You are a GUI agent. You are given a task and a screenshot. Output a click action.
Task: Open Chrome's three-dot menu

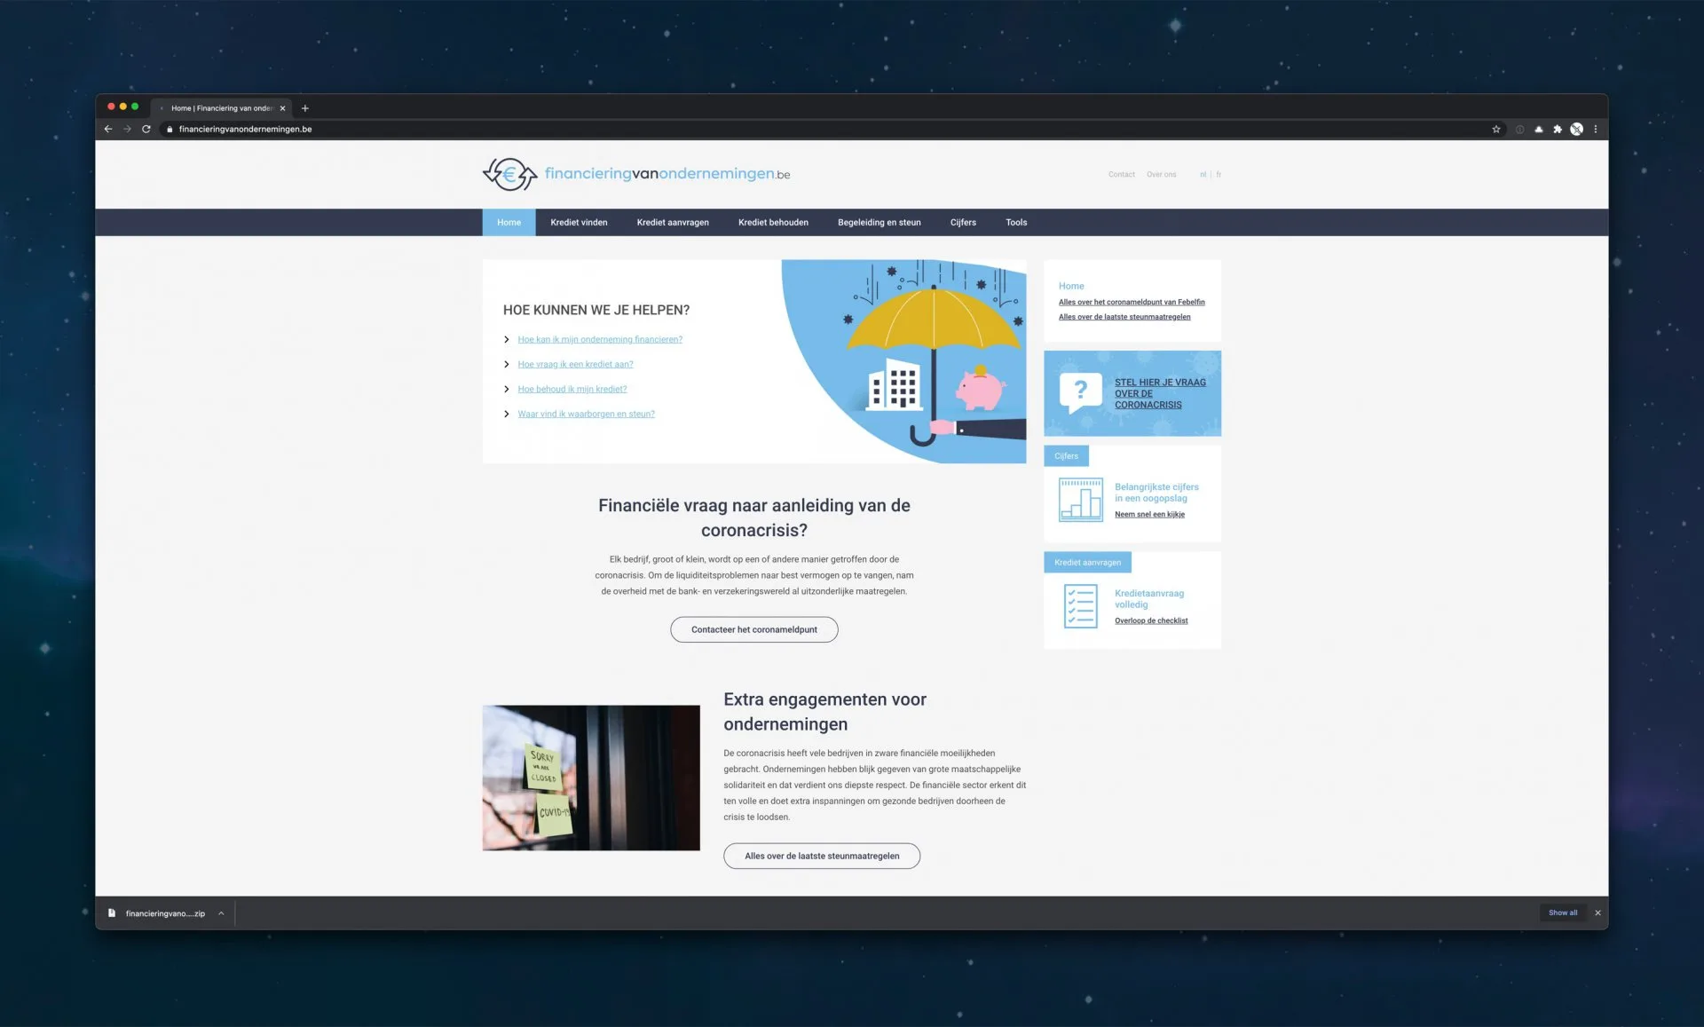(x=1596, y=130)
